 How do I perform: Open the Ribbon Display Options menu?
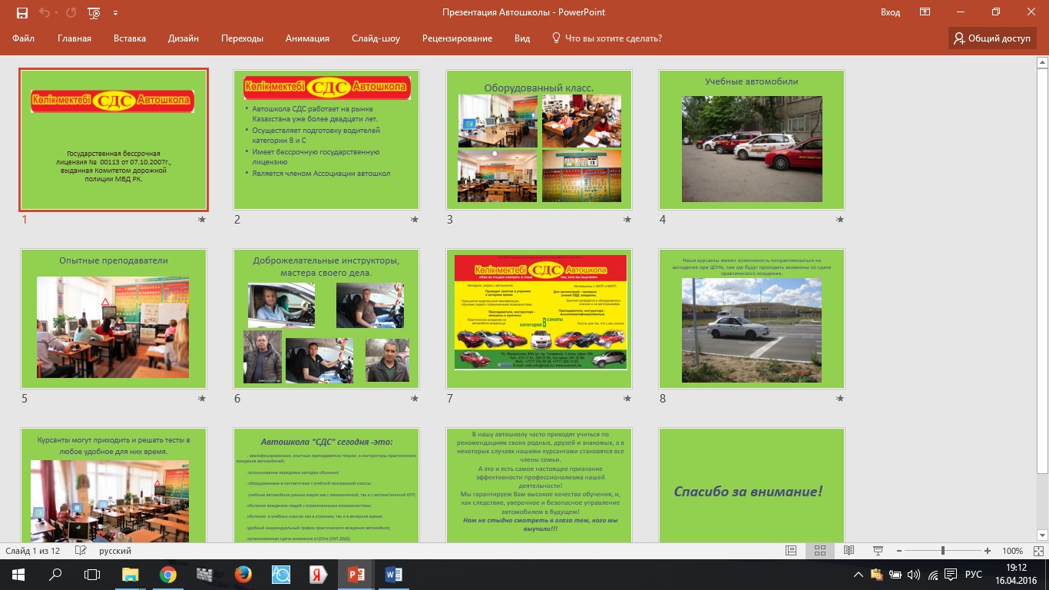[925, 12]
